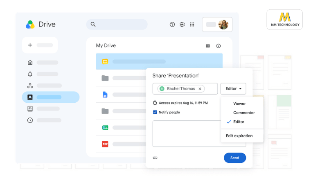Remove Rachel Thomas chip with X
The image size is (311, 176).
(200, 89)
